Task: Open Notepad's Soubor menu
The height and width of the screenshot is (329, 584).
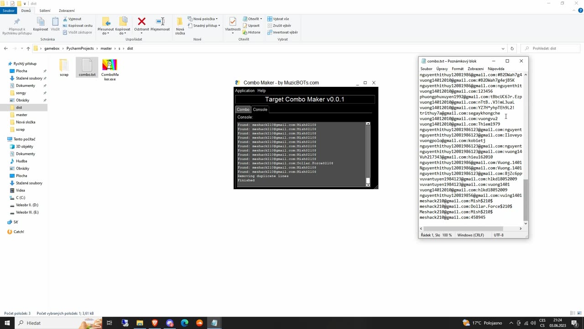Action: (426, 69)
